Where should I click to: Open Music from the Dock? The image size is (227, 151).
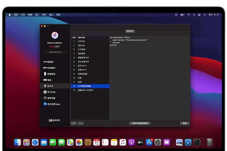[123, 142]
